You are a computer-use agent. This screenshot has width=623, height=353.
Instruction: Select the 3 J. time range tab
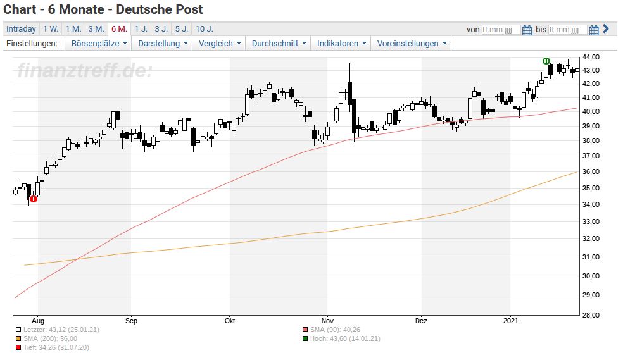point(161,29)
